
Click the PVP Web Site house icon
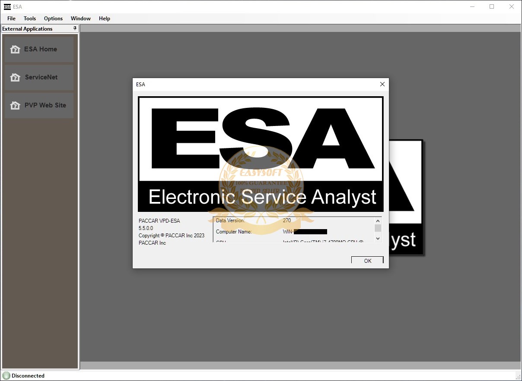tap(15, 106)
